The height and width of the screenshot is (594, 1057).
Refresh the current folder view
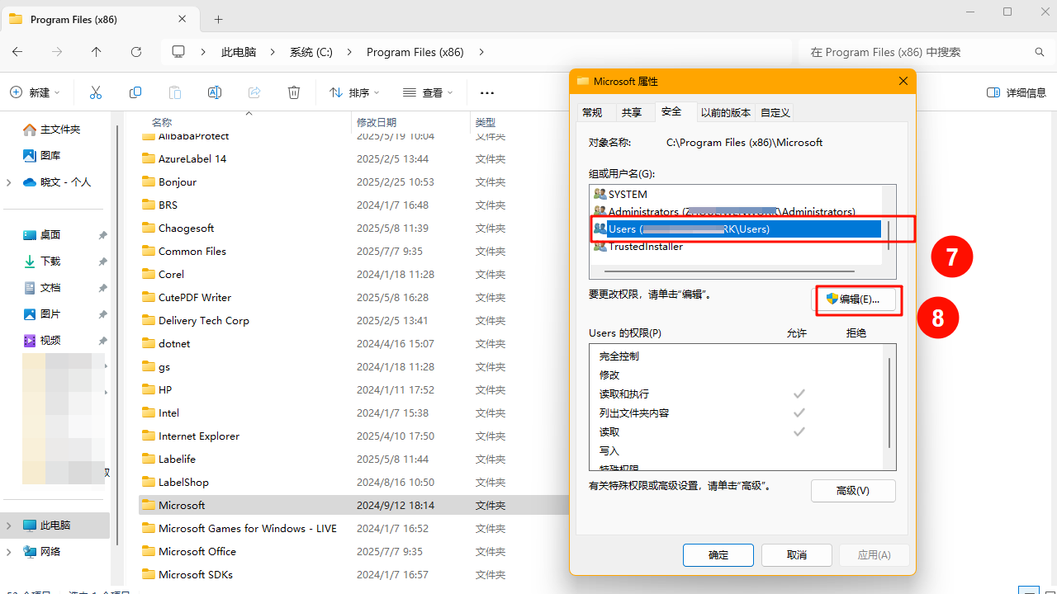click(x=136, y=51)
